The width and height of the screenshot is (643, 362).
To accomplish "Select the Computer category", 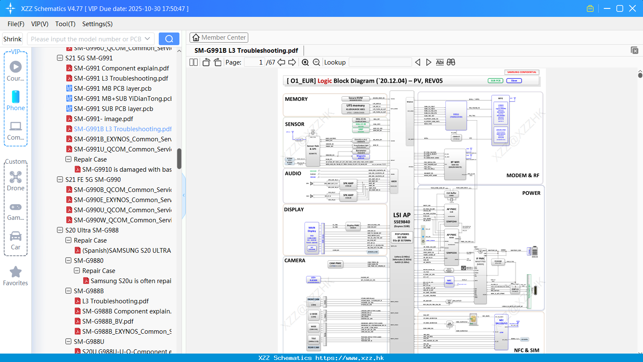I will [x=16, y=130].
